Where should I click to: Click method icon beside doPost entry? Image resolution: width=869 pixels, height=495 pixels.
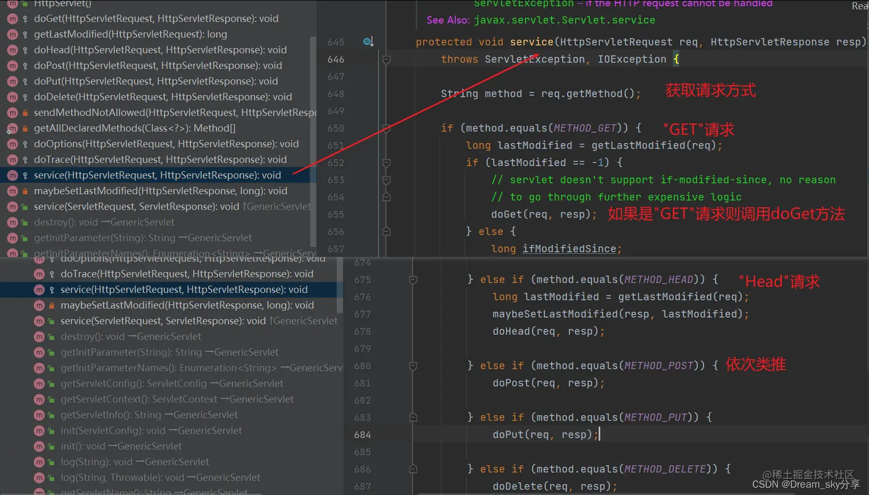pos(12,65)
